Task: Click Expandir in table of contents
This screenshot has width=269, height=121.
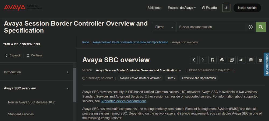Action: click(13, 55)
